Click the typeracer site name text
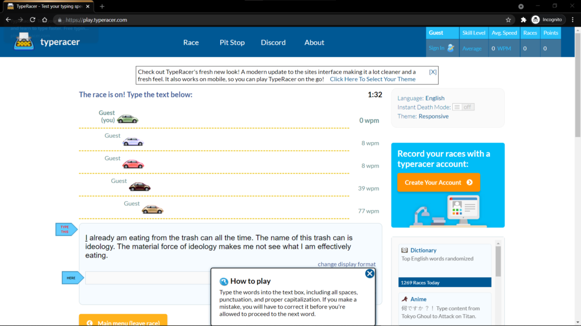 pos(60,42)
